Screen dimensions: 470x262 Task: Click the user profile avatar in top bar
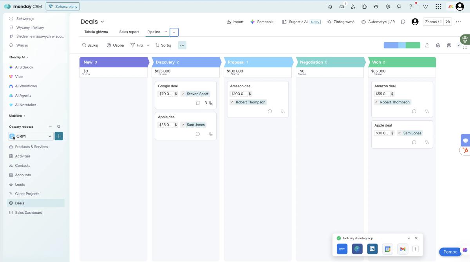pos(460,6)
